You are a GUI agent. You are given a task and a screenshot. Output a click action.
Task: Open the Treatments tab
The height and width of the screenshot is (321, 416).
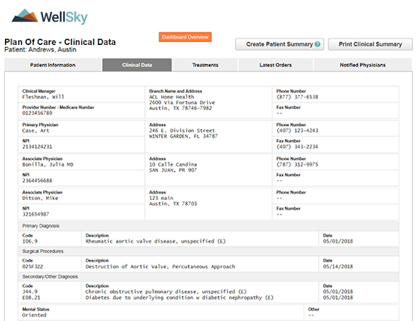[x=205, y=65]
